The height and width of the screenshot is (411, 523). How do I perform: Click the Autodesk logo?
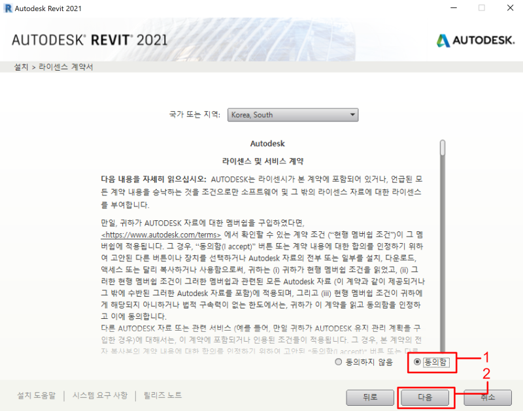476,41
